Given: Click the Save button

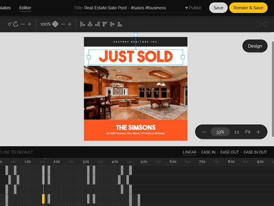Looking at the screenshot, I should tap(218, 8).
